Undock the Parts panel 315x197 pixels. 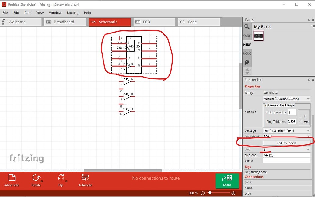[309, 20]
